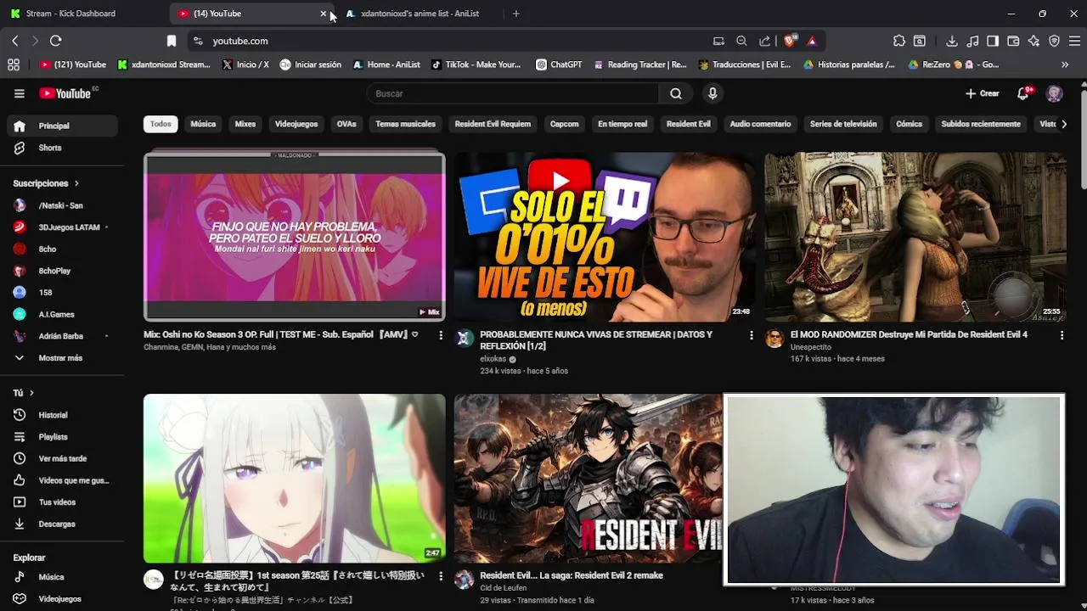This screenshot has width=1087, height=611.
Task: Open TikTok - Make Your bookmark
Action: [x=476, y=64]
